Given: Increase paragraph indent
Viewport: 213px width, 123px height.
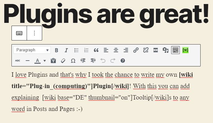Looking at the screenshot, I should point(93,61).
